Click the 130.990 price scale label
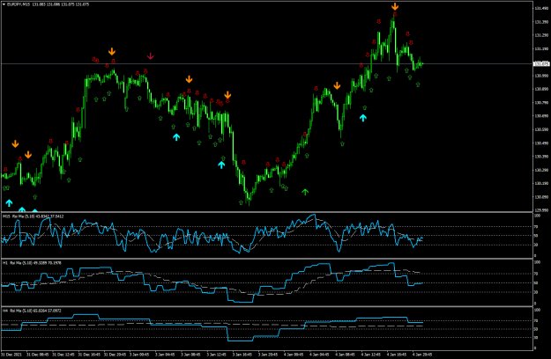Screen dimensions: 551x359 click(541, 76)
